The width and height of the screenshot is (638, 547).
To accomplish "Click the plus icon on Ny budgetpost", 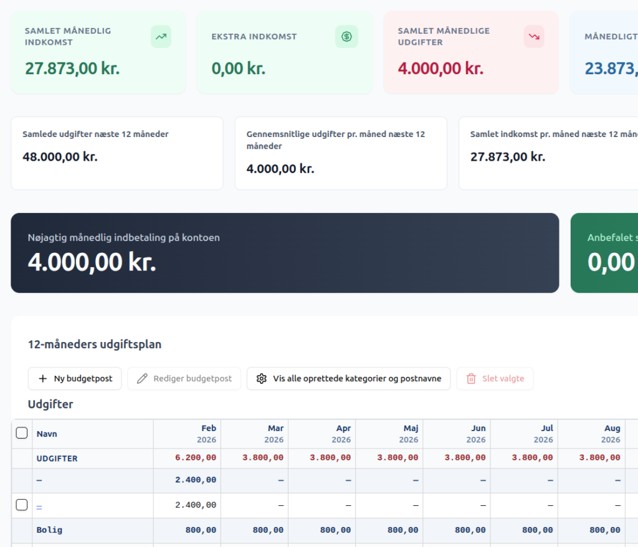I will (43, 379).
